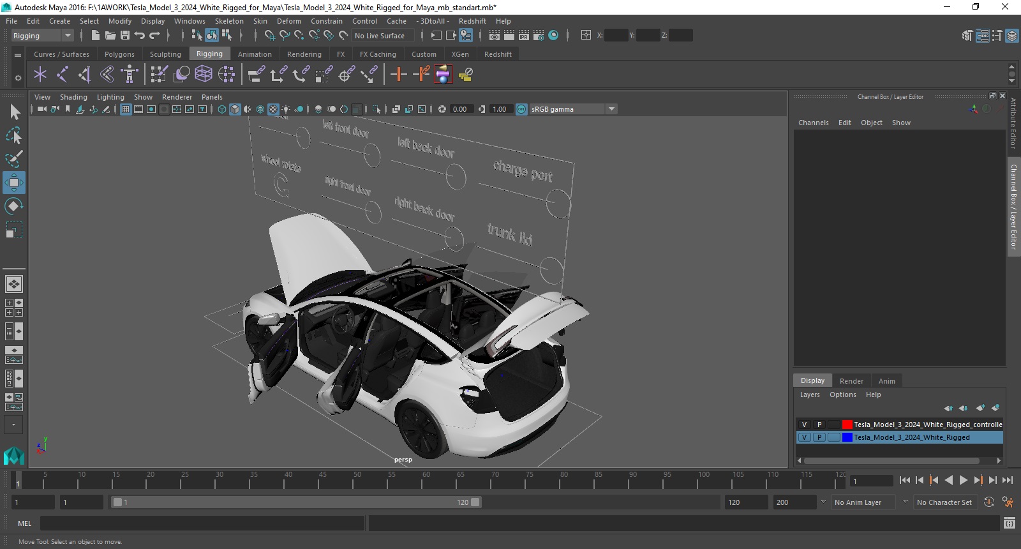The image size is (1021, 549).
Task: Select the arrow Select tool
Action: [14, 112]
